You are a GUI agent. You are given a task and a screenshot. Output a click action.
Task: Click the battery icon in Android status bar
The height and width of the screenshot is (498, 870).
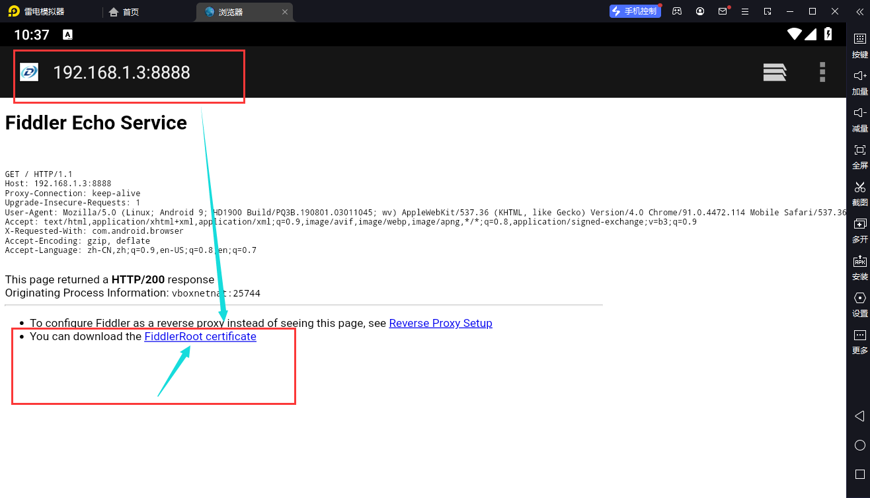coord(828,34)
